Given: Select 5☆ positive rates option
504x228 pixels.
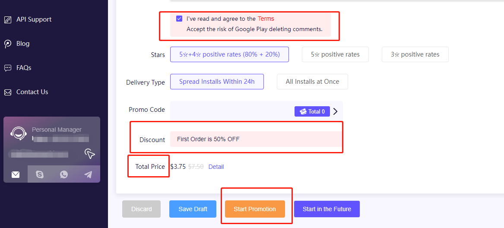Looking at the screenshot, I should click(335, 54).
